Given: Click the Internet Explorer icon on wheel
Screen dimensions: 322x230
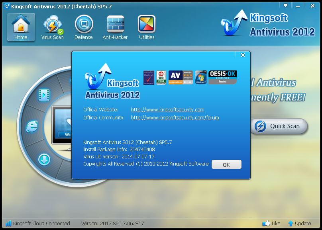Looking at the screenshot, I should coord(32,127).
